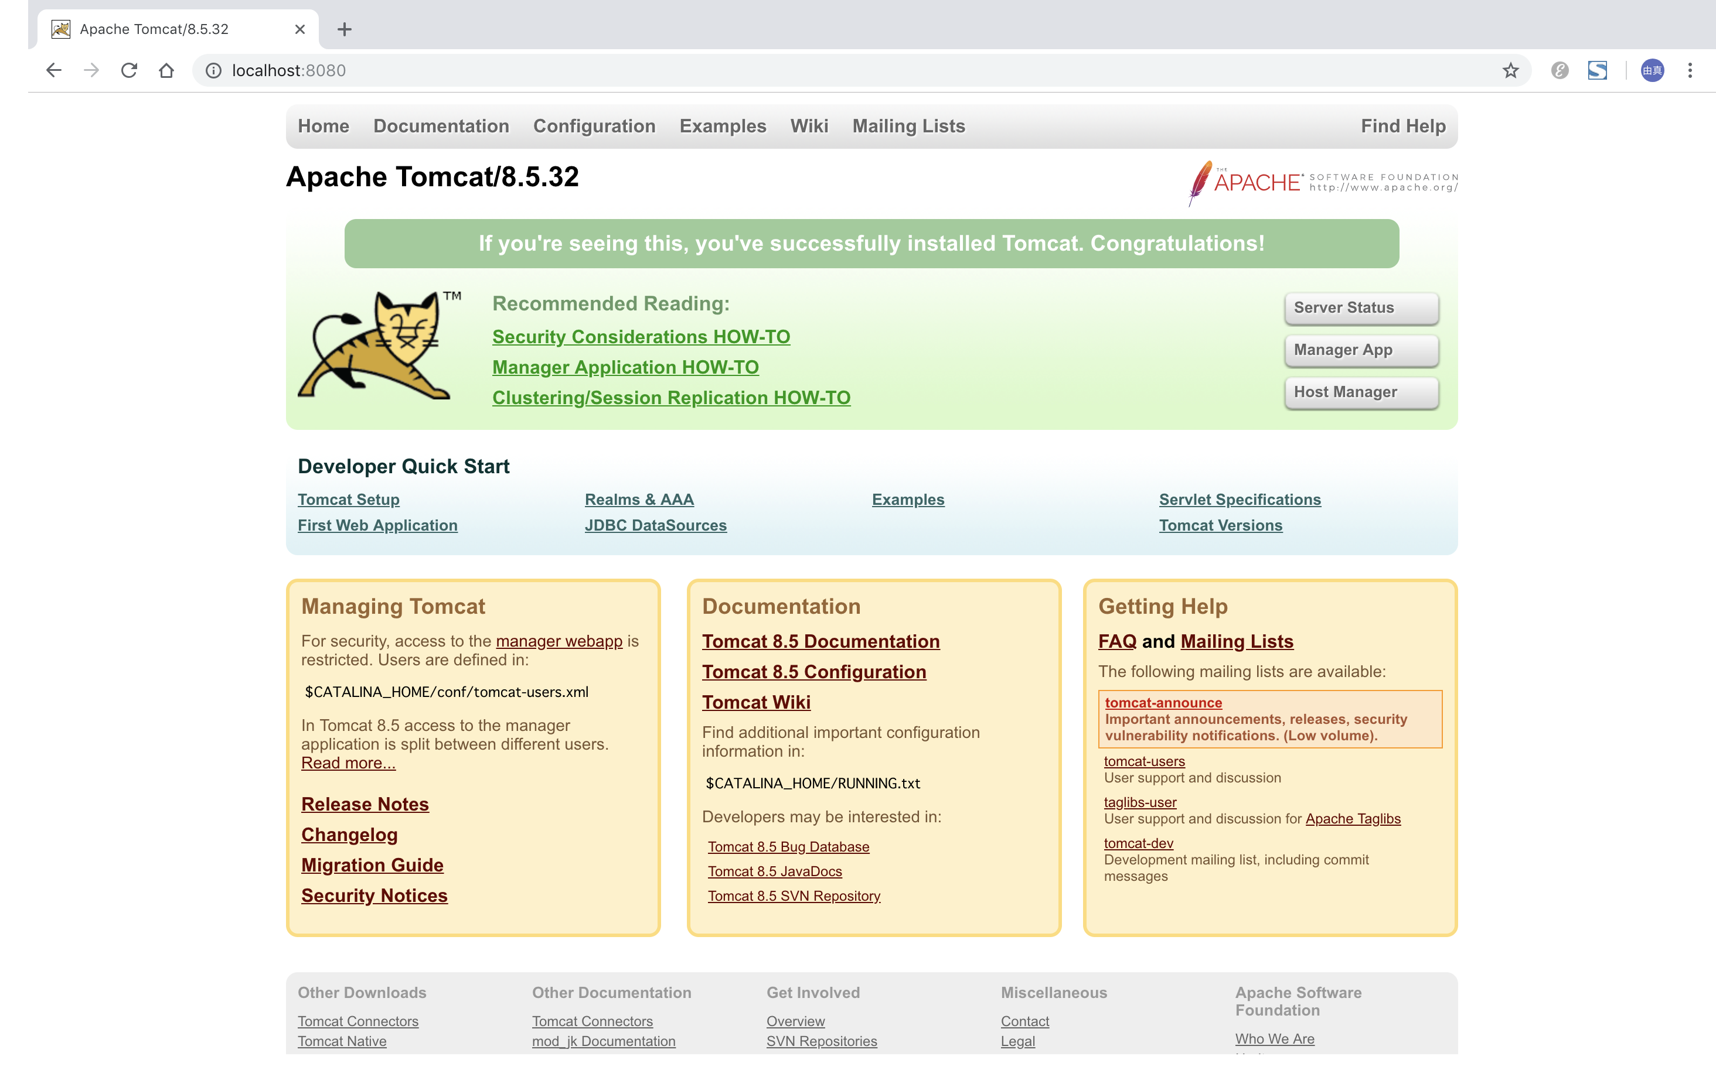Open the tomcat-dev mailing list

click(x=1138, y=843)
